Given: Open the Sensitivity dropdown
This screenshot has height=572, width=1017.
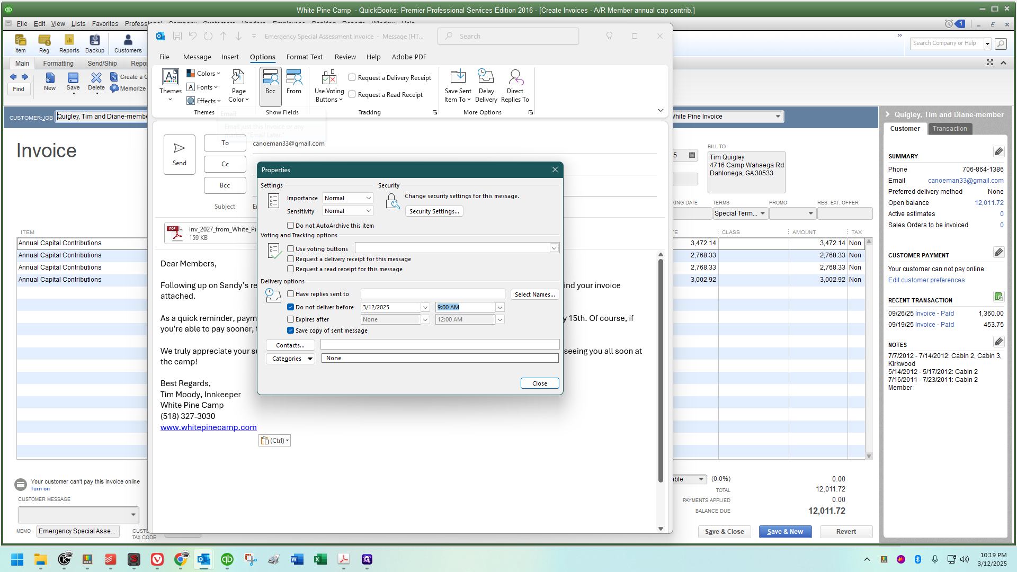Looking at the screenshot, I should point(348,211).
